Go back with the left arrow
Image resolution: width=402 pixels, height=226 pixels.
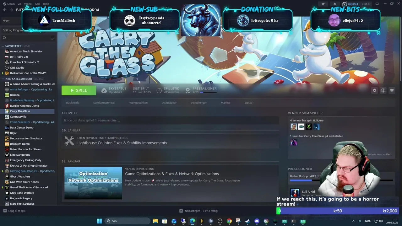[5, 10]
